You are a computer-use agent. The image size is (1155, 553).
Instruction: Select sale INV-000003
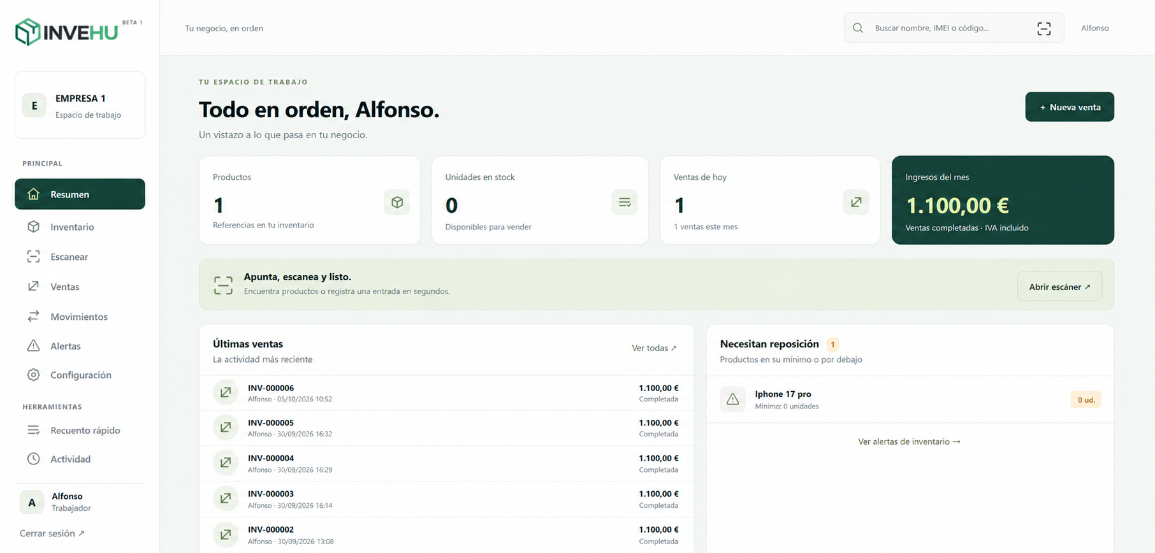[446, 499]
